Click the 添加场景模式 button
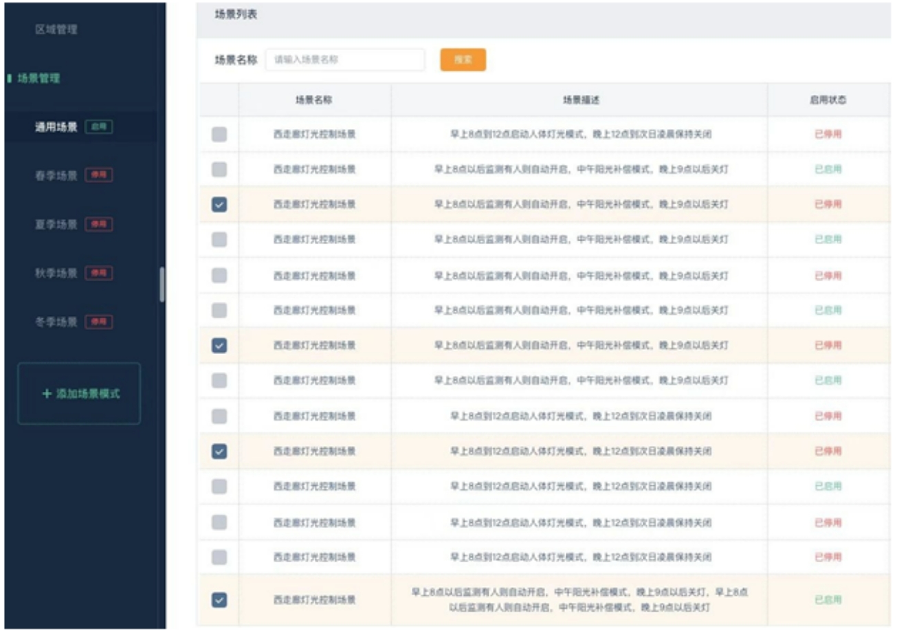 point(80,394)
